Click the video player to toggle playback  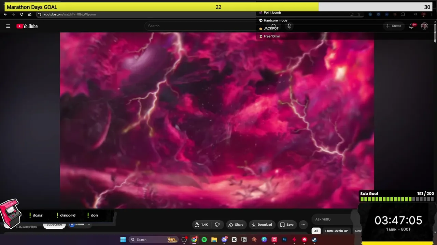tap(217, 120)
